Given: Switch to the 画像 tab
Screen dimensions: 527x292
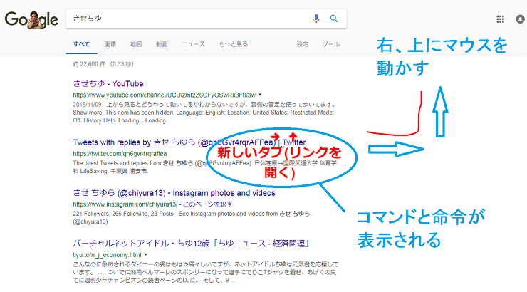Looking at the screenshot, I should click(x=110, y=44).
